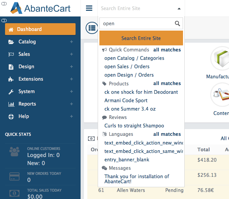Open Curls to straight Shampoo review
This screenshot has height=199, width=229.
click(x=134, y=126)
